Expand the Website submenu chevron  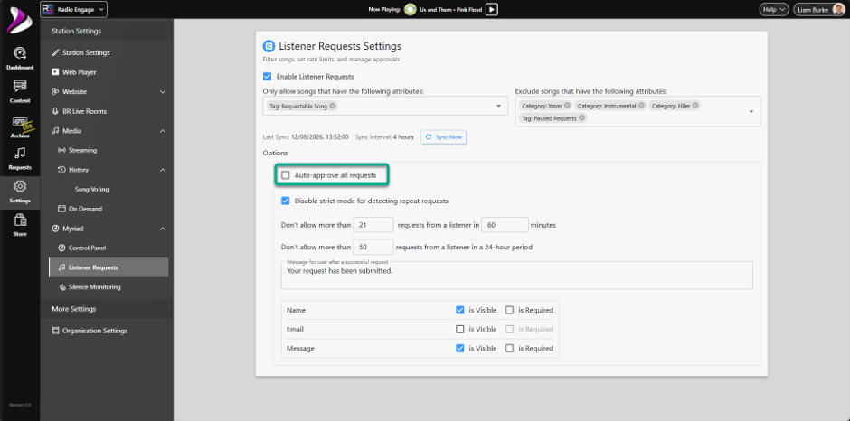click(163, 91)
